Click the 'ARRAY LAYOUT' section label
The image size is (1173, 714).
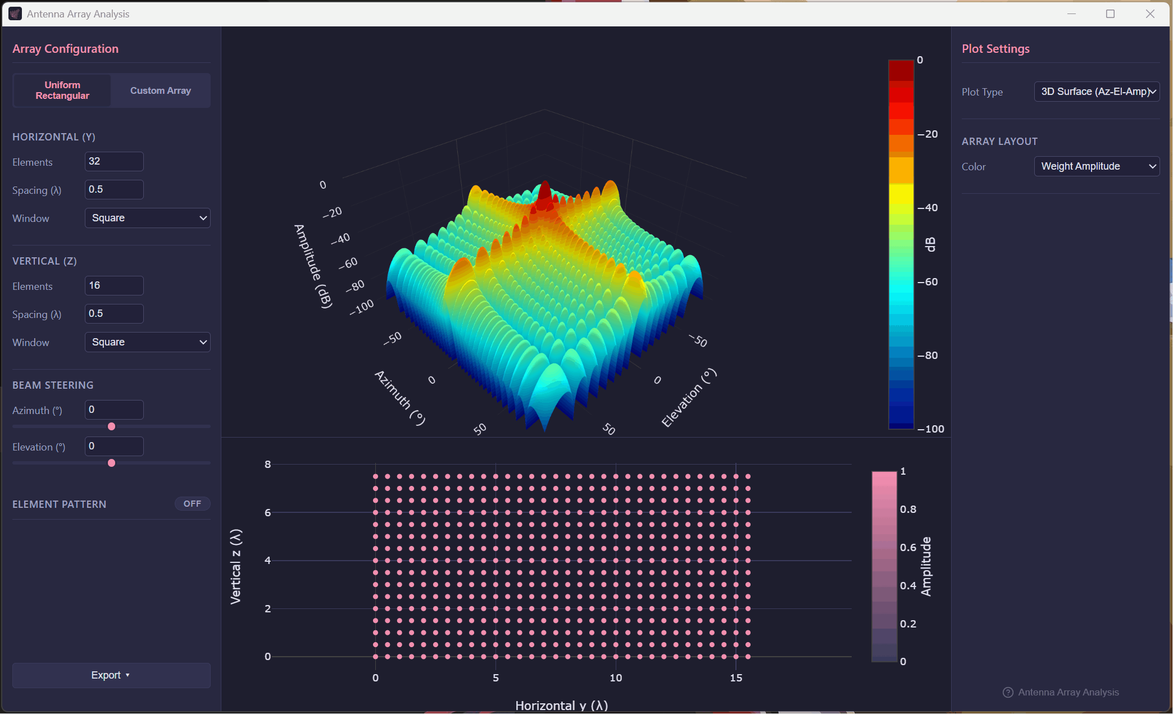coord(999,142)
